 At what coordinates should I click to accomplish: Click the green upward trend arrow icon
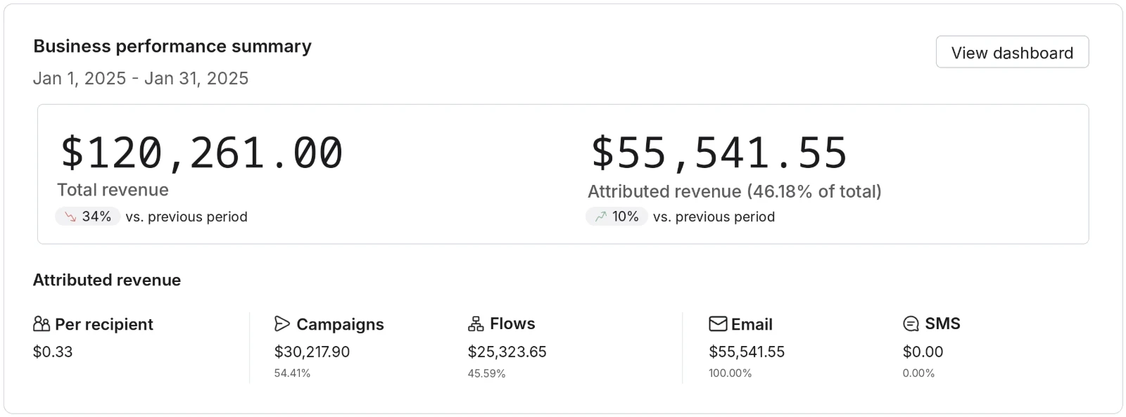coord(600,217)
